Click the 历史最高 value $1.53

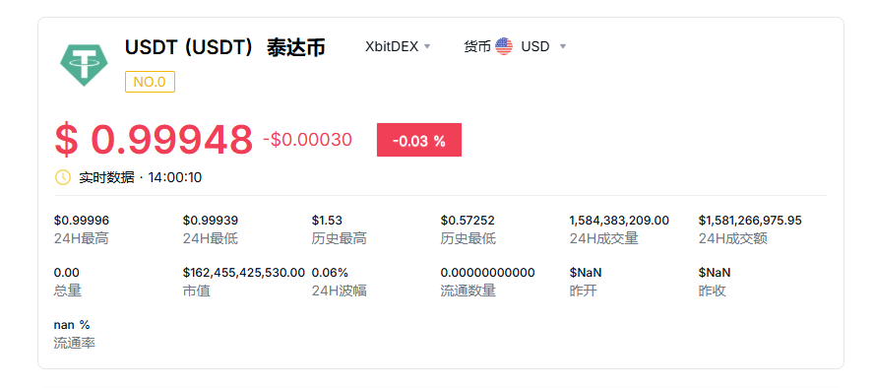tap(327, 221)
